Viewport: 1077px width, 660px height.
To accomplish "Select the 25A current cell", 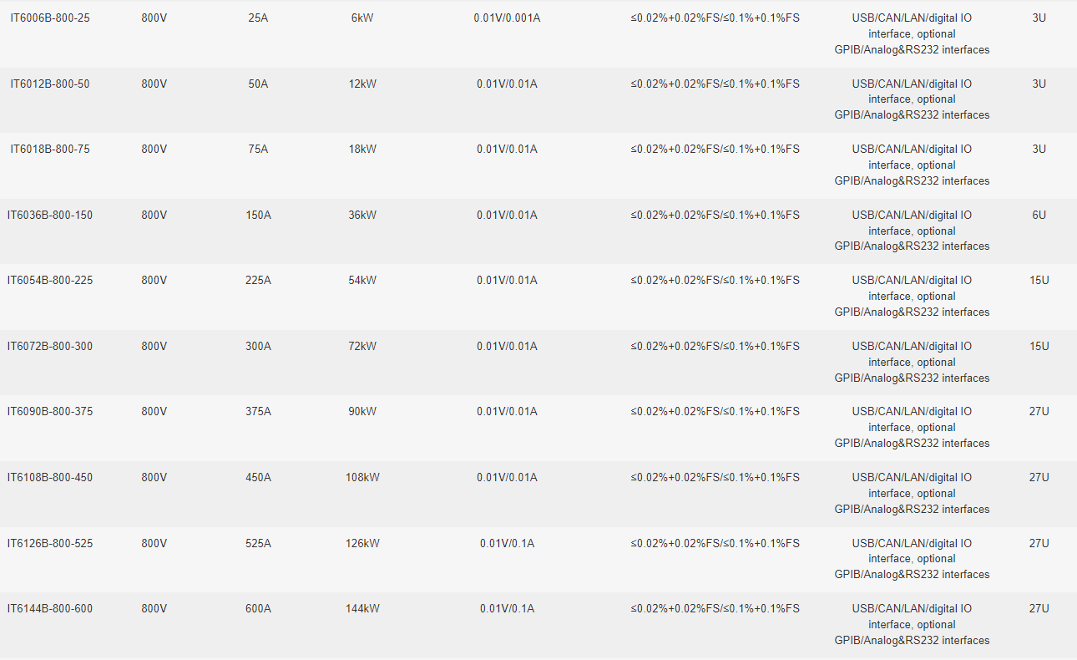I will pyautogui.click(x=258, y=18).
